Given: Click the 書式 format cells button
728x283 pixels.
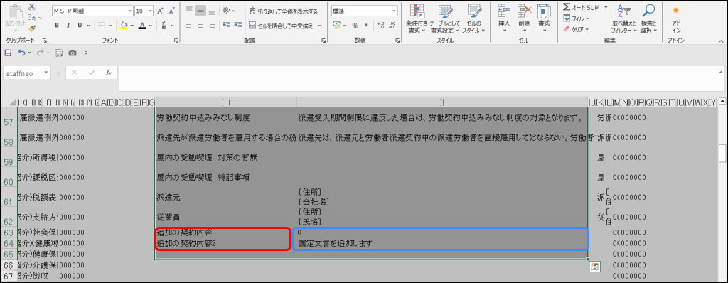Looking at the screenshot, I should [x=544, y=18].
